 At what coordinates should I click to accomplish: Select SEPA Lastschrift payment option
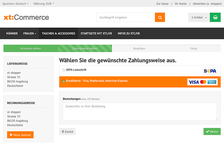tap(64, 70)
